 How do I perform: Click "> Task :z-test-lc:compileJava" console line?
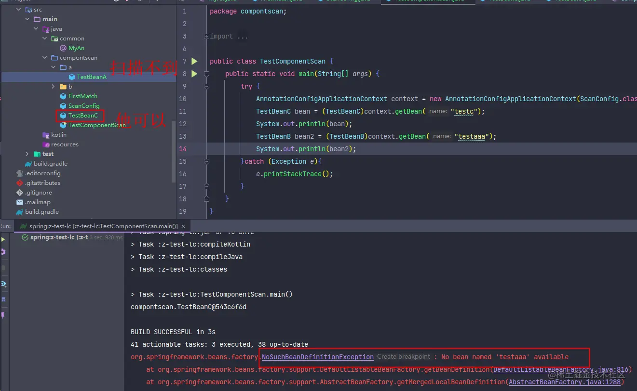click(x=187, y=257)
